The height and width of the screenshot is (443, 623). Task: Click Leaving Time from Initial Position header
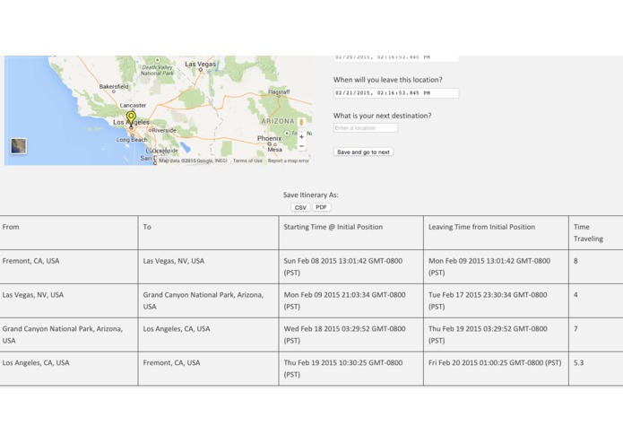coord(481,227)
